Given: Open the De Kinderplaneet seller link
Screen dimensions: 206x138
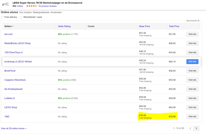Looking at the screenshot, I should 13,89.
